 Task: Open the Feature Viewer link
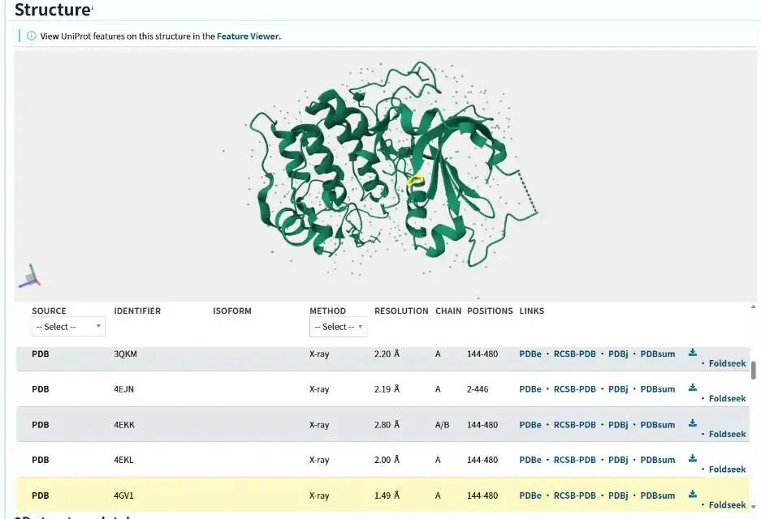click(248, 36)
